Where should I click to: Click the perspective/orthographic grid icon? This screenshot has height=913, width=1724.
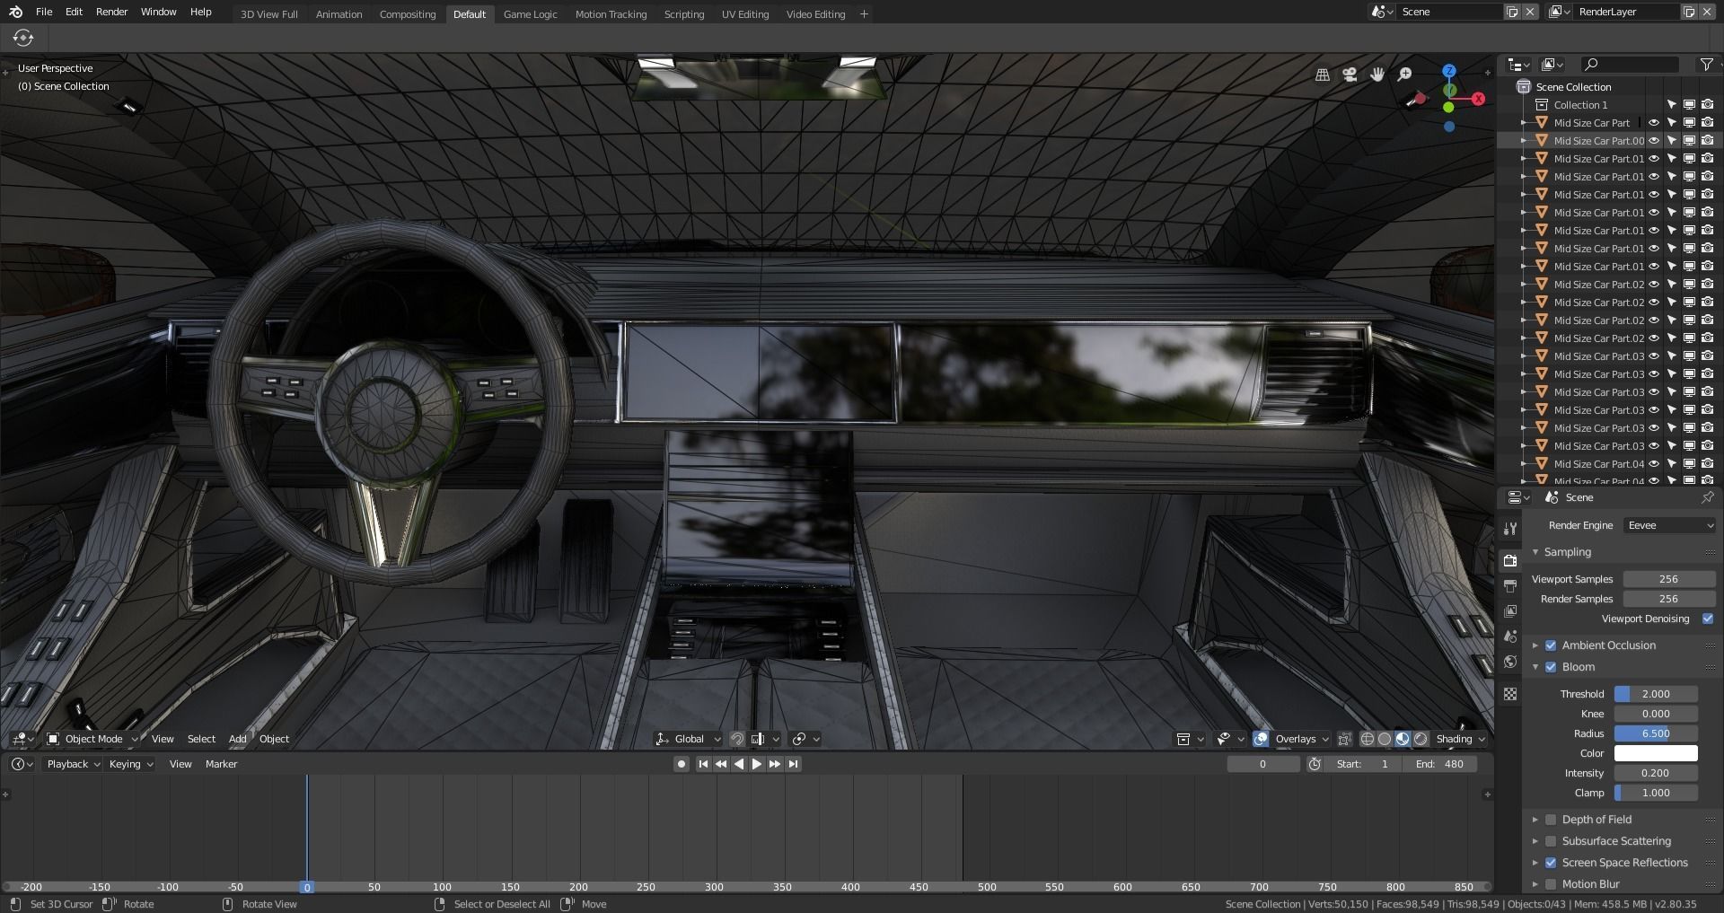pyautogui.click(x=1323, y=75)
